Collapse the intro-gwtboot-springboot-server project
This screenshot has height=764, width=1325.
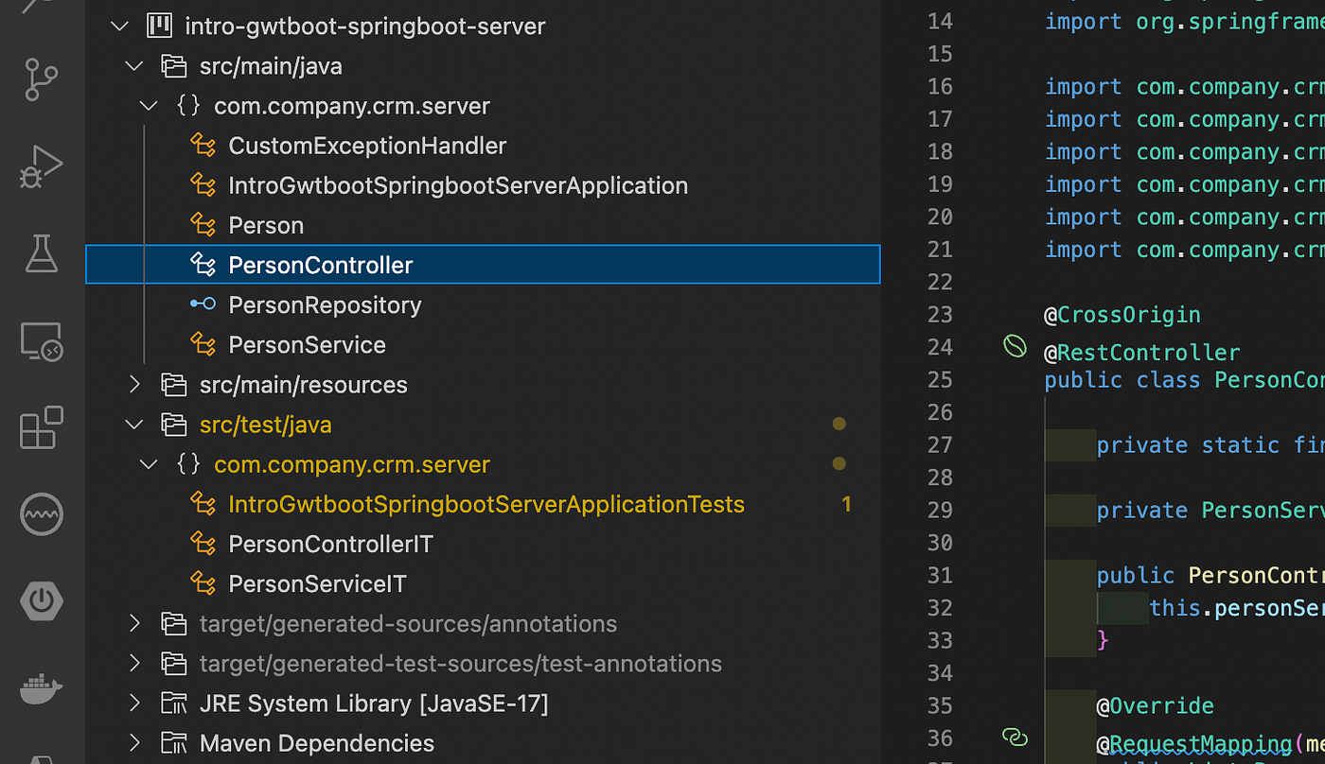tap(119, 26)
